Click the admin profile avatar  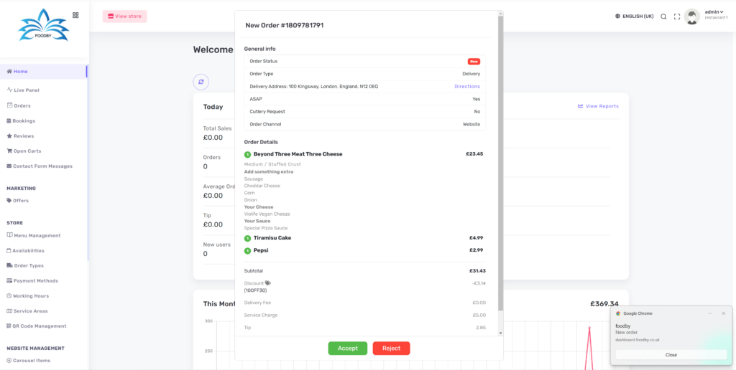click(692, 16)
